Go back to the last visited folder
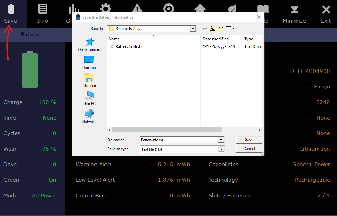The image size is (337, 216). (204, 29)
